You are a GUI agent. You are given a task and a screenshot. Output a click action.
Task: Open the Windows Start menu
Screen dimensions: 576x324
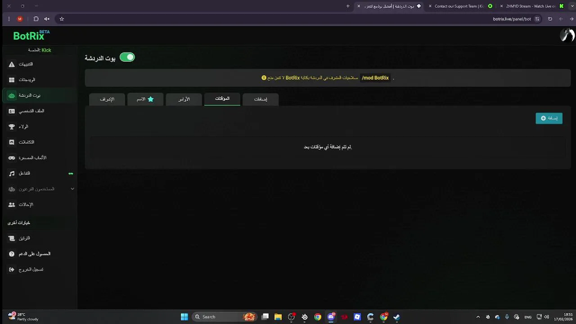tap(184, 317)
